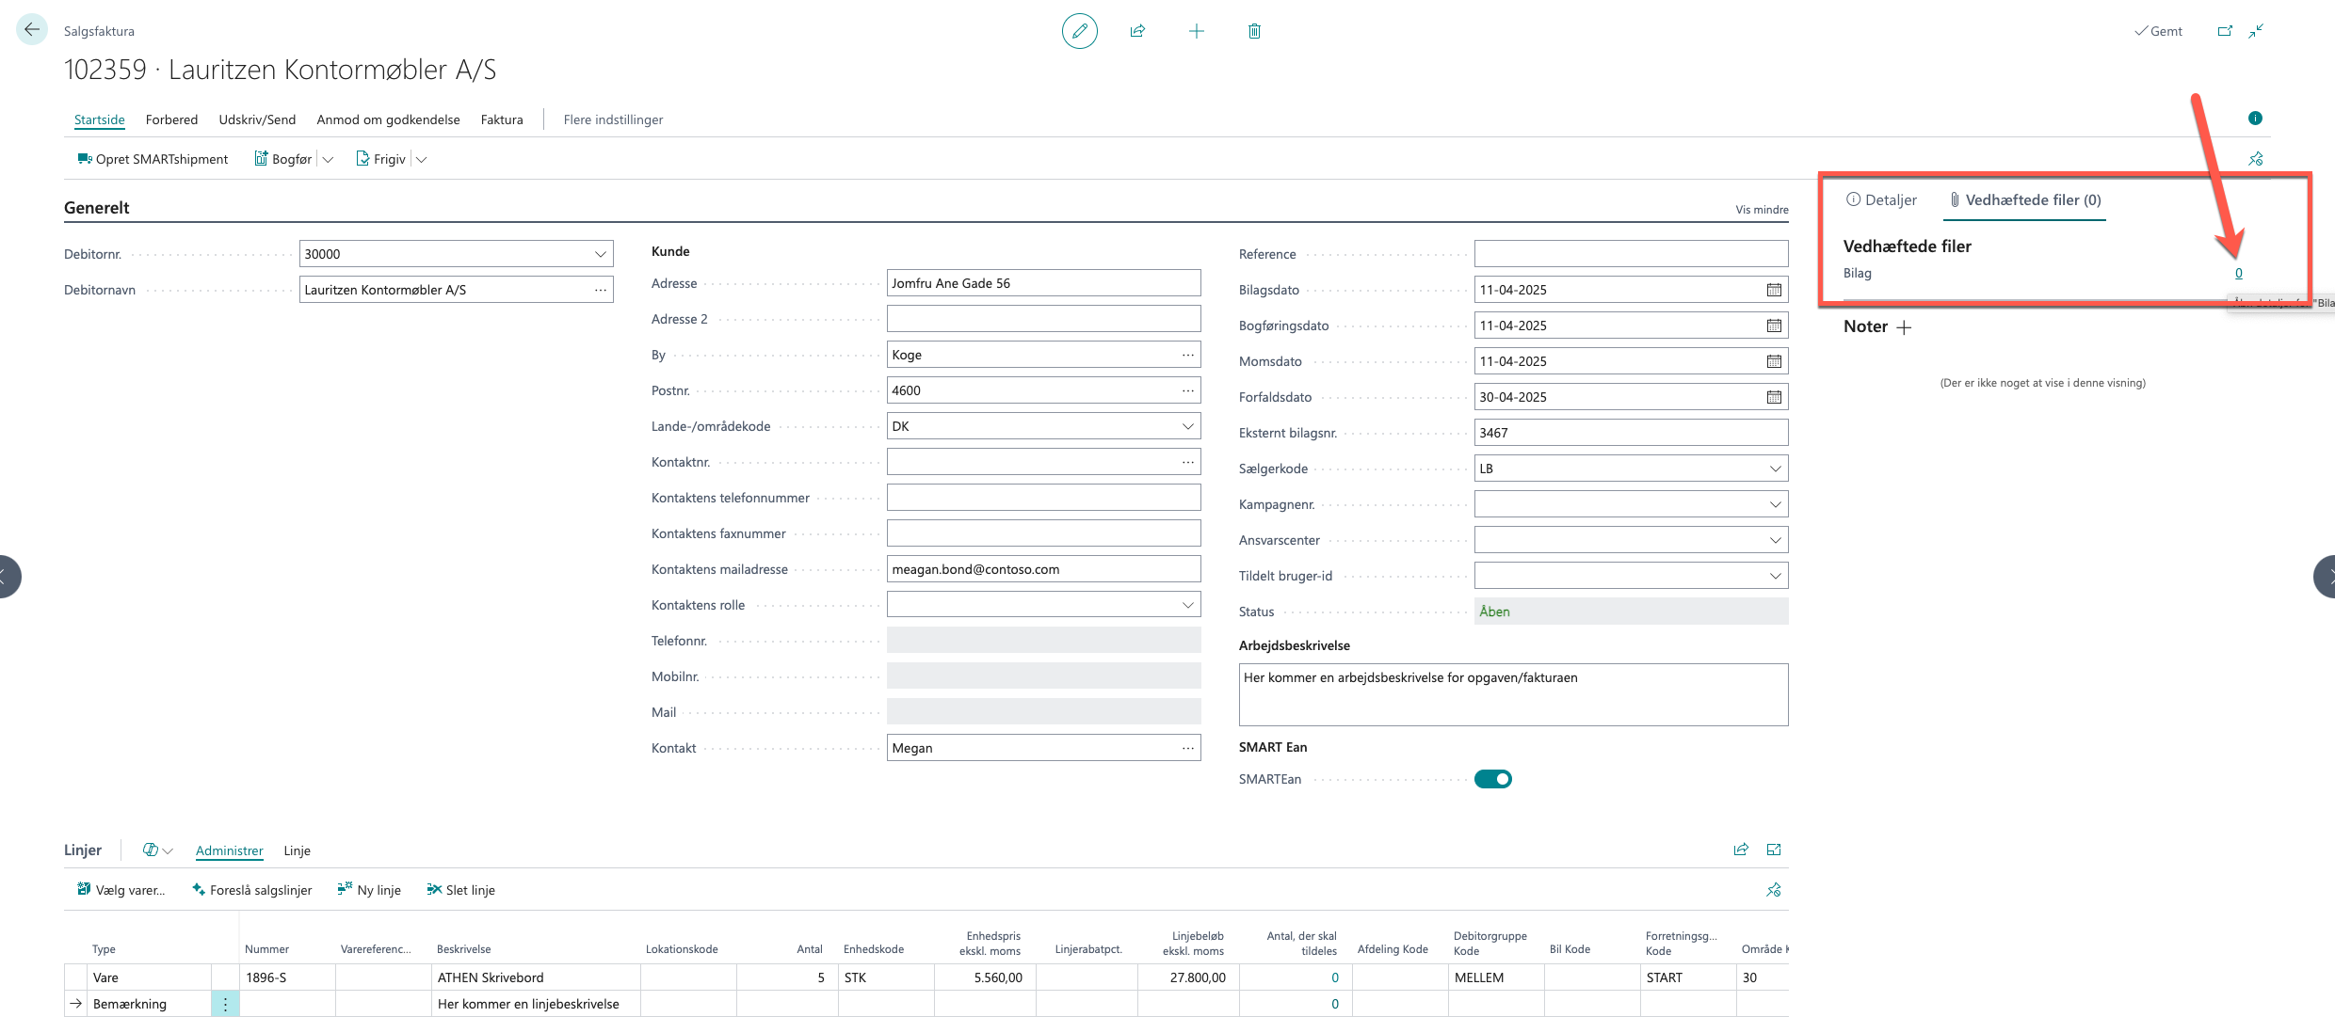Click the teal info factbox icon
The height and width of the screenshot is (1017, 2335).
pos(2255,119)
